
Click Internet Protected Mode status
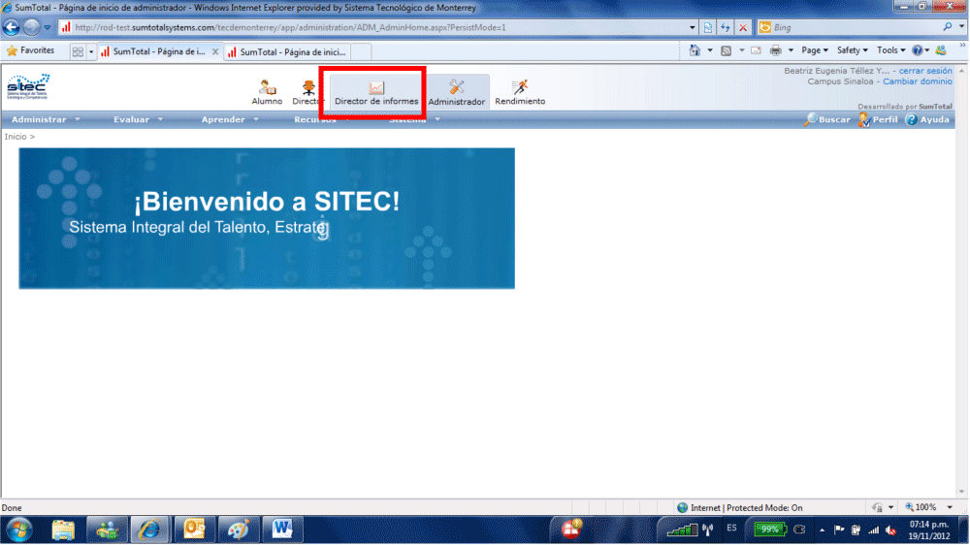point(739,508)
